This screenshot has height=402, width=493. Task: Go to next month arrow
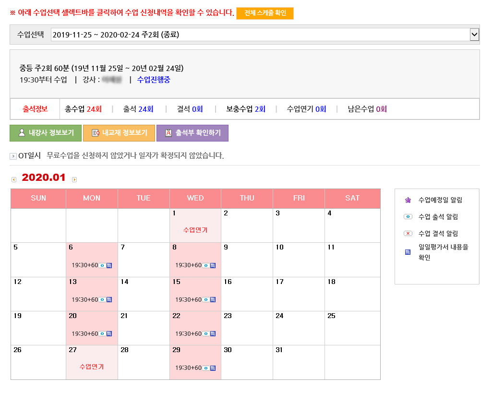[74, 179]
